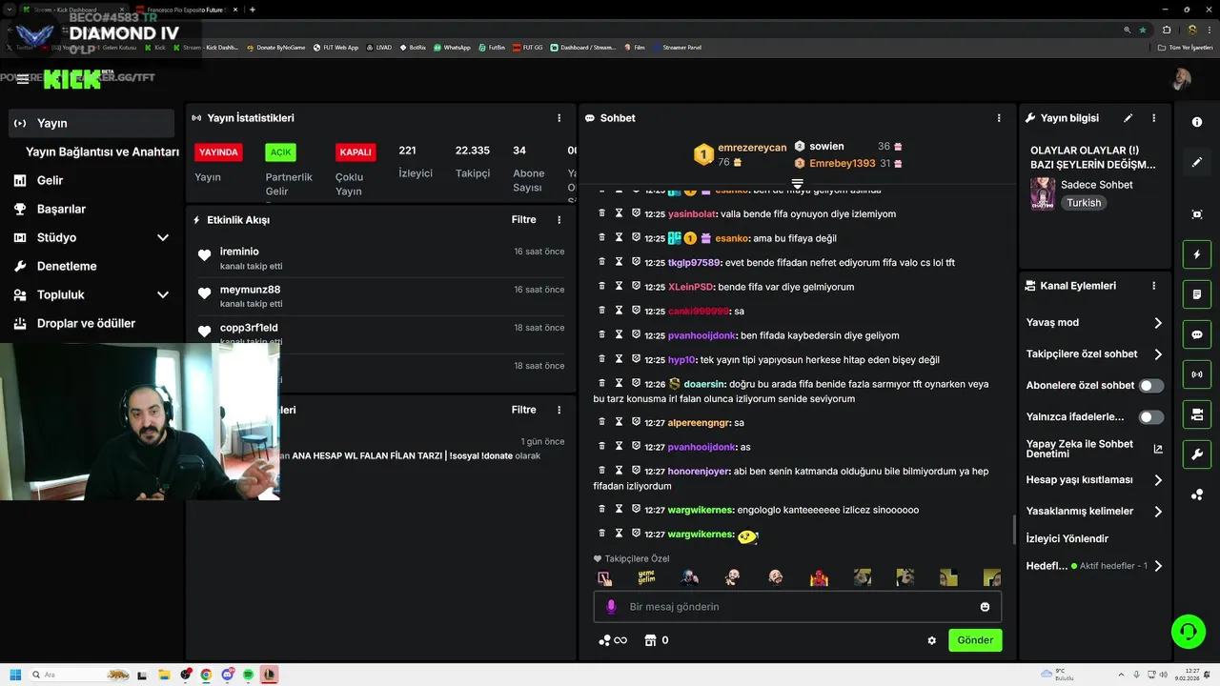Click İzleyici Yönlendir
Image resolution: width=1220 pixels, height=686 pixels.
point(1067,538)
